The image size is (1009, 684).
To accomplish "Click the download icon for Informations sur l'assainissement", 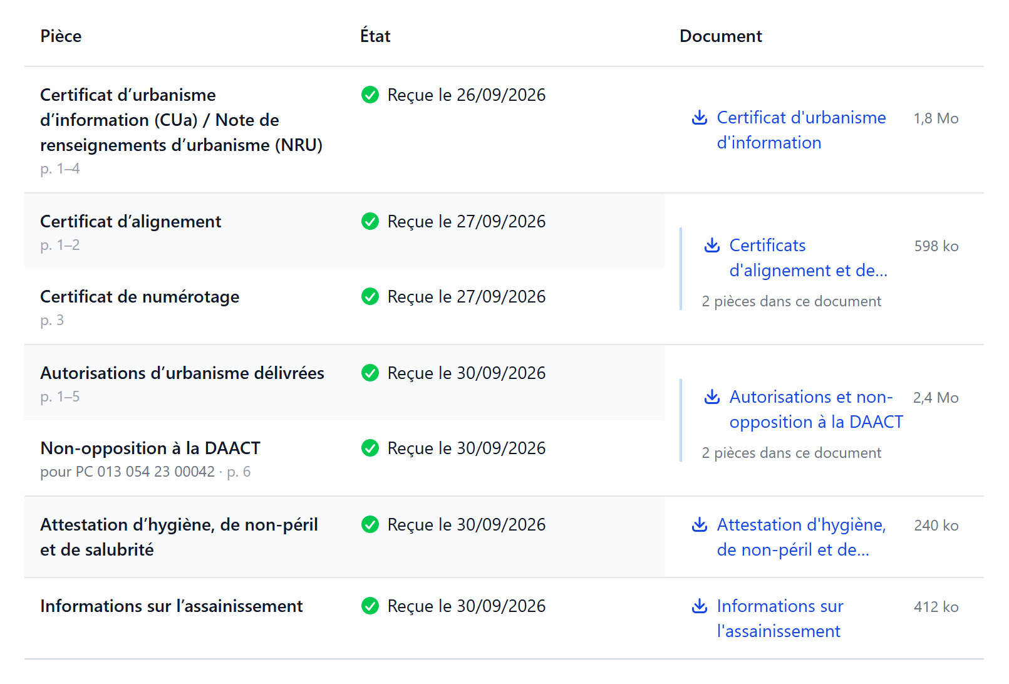I will pyautogui.click(x=699, y=606).
